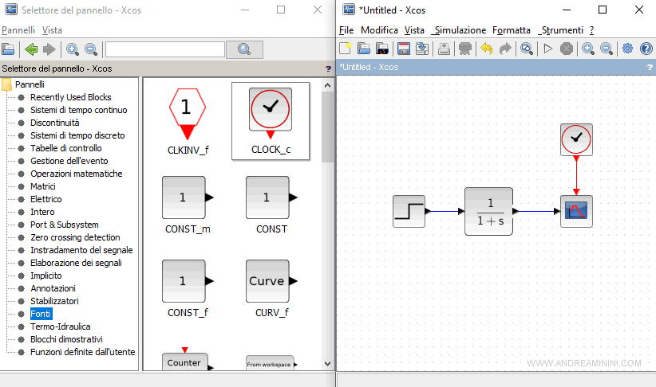The height and width of the screenshot is (387, 656).
Task: Select Operazioni matematiche category
Action: 76,174
